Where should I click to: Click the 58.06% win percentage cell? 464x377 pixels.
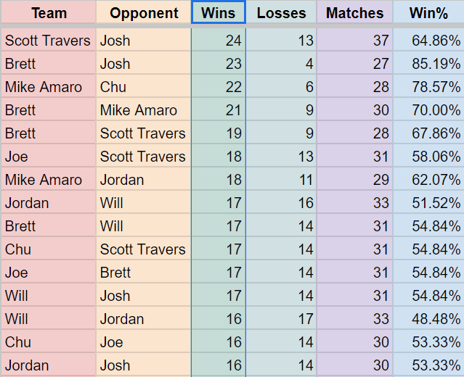(x=428, y=156)
